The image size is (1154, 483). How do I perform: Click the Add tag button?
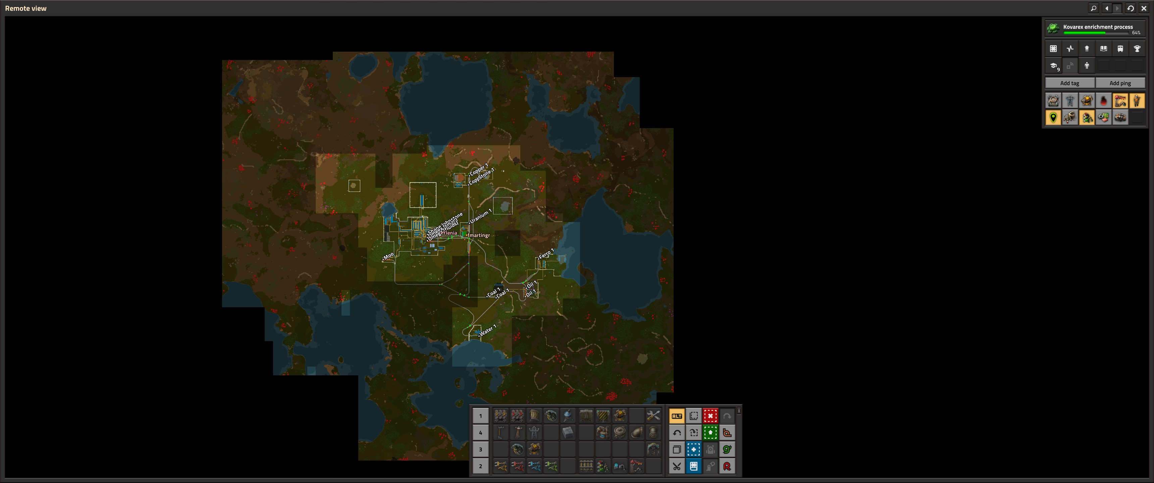(x=1070, y=83)
